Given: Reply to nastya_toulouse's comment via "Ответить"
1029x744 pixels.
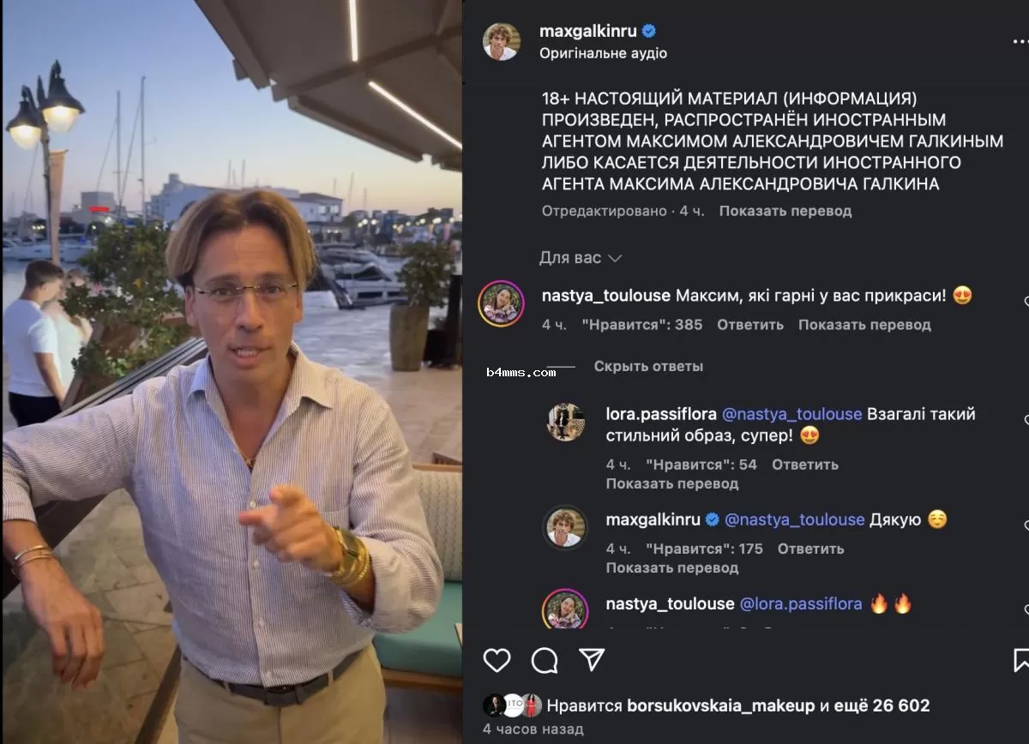Looking at the screenshot, I should click(x=749, y=325).
